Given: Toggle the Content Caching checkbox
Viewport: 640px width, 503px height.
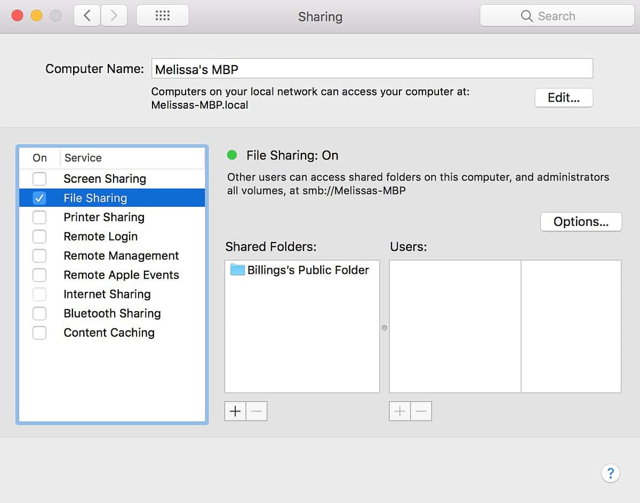Looking at the screenshot, I should [x=39, y=332].
